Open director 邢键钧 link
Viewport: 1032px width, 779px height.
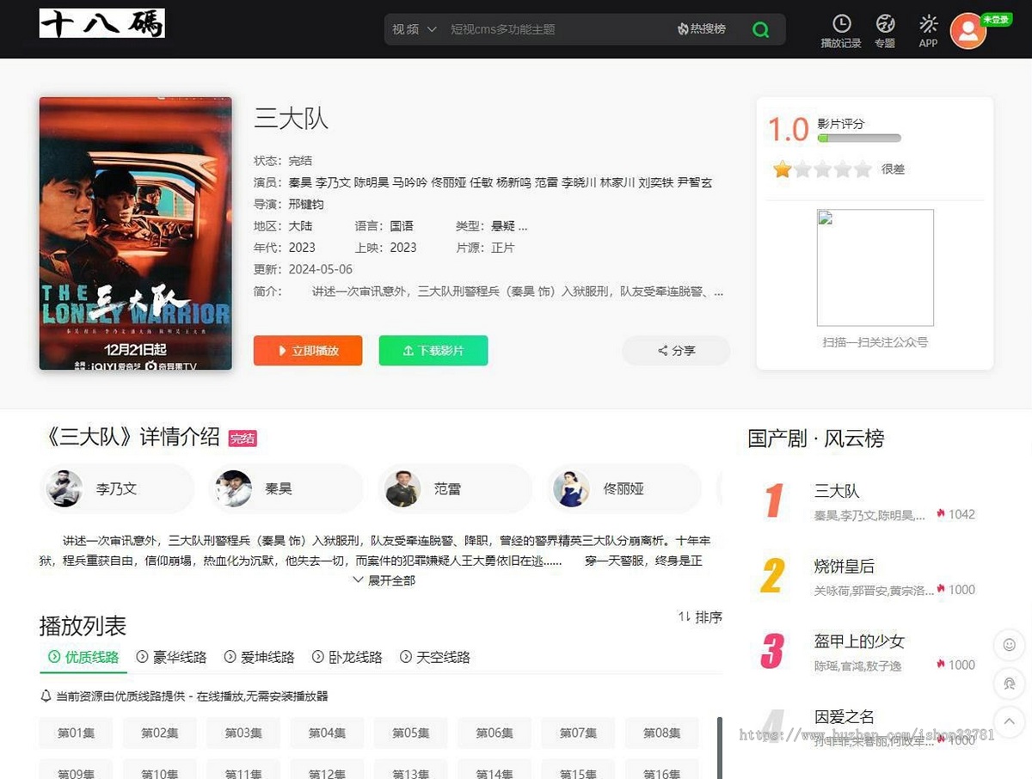pos(306,204)
